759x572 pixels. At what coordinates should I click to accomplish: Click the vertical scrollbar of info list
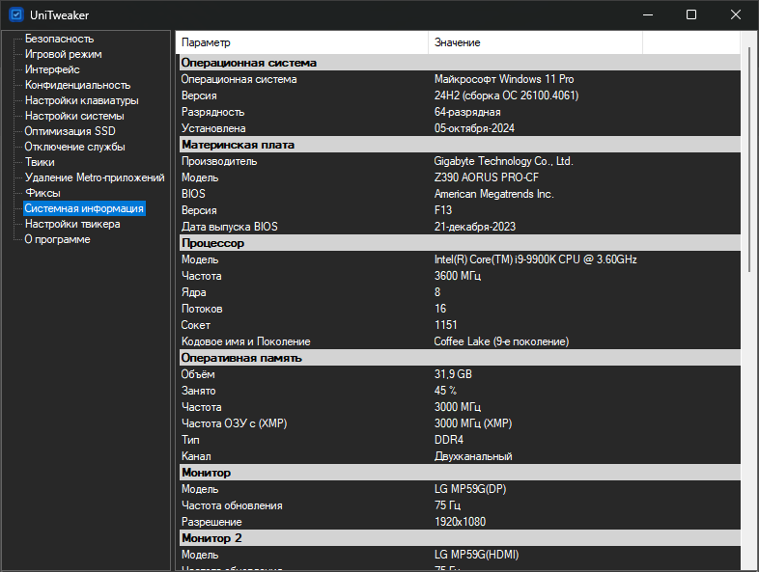tap(748, 289)
